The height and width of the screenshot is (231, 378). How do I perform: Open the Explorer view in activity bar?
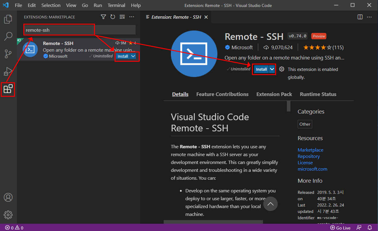click(8, 19)
